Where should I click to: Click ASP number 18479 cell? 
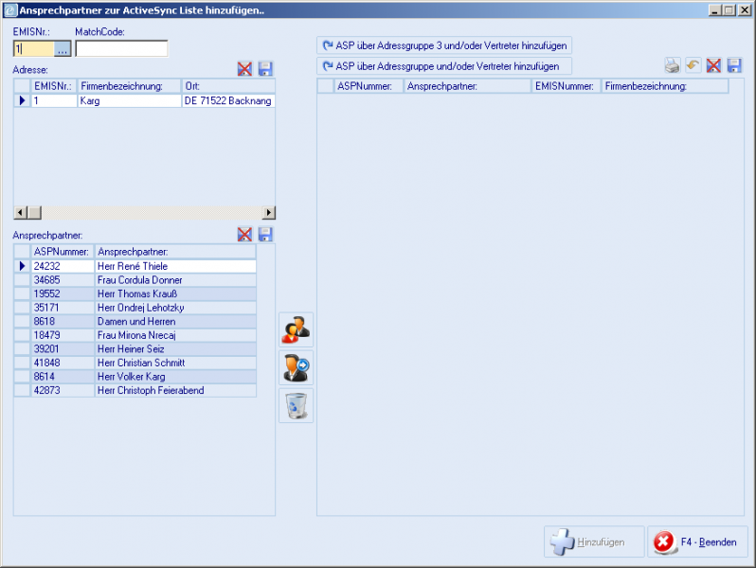[x=63, y=335]
